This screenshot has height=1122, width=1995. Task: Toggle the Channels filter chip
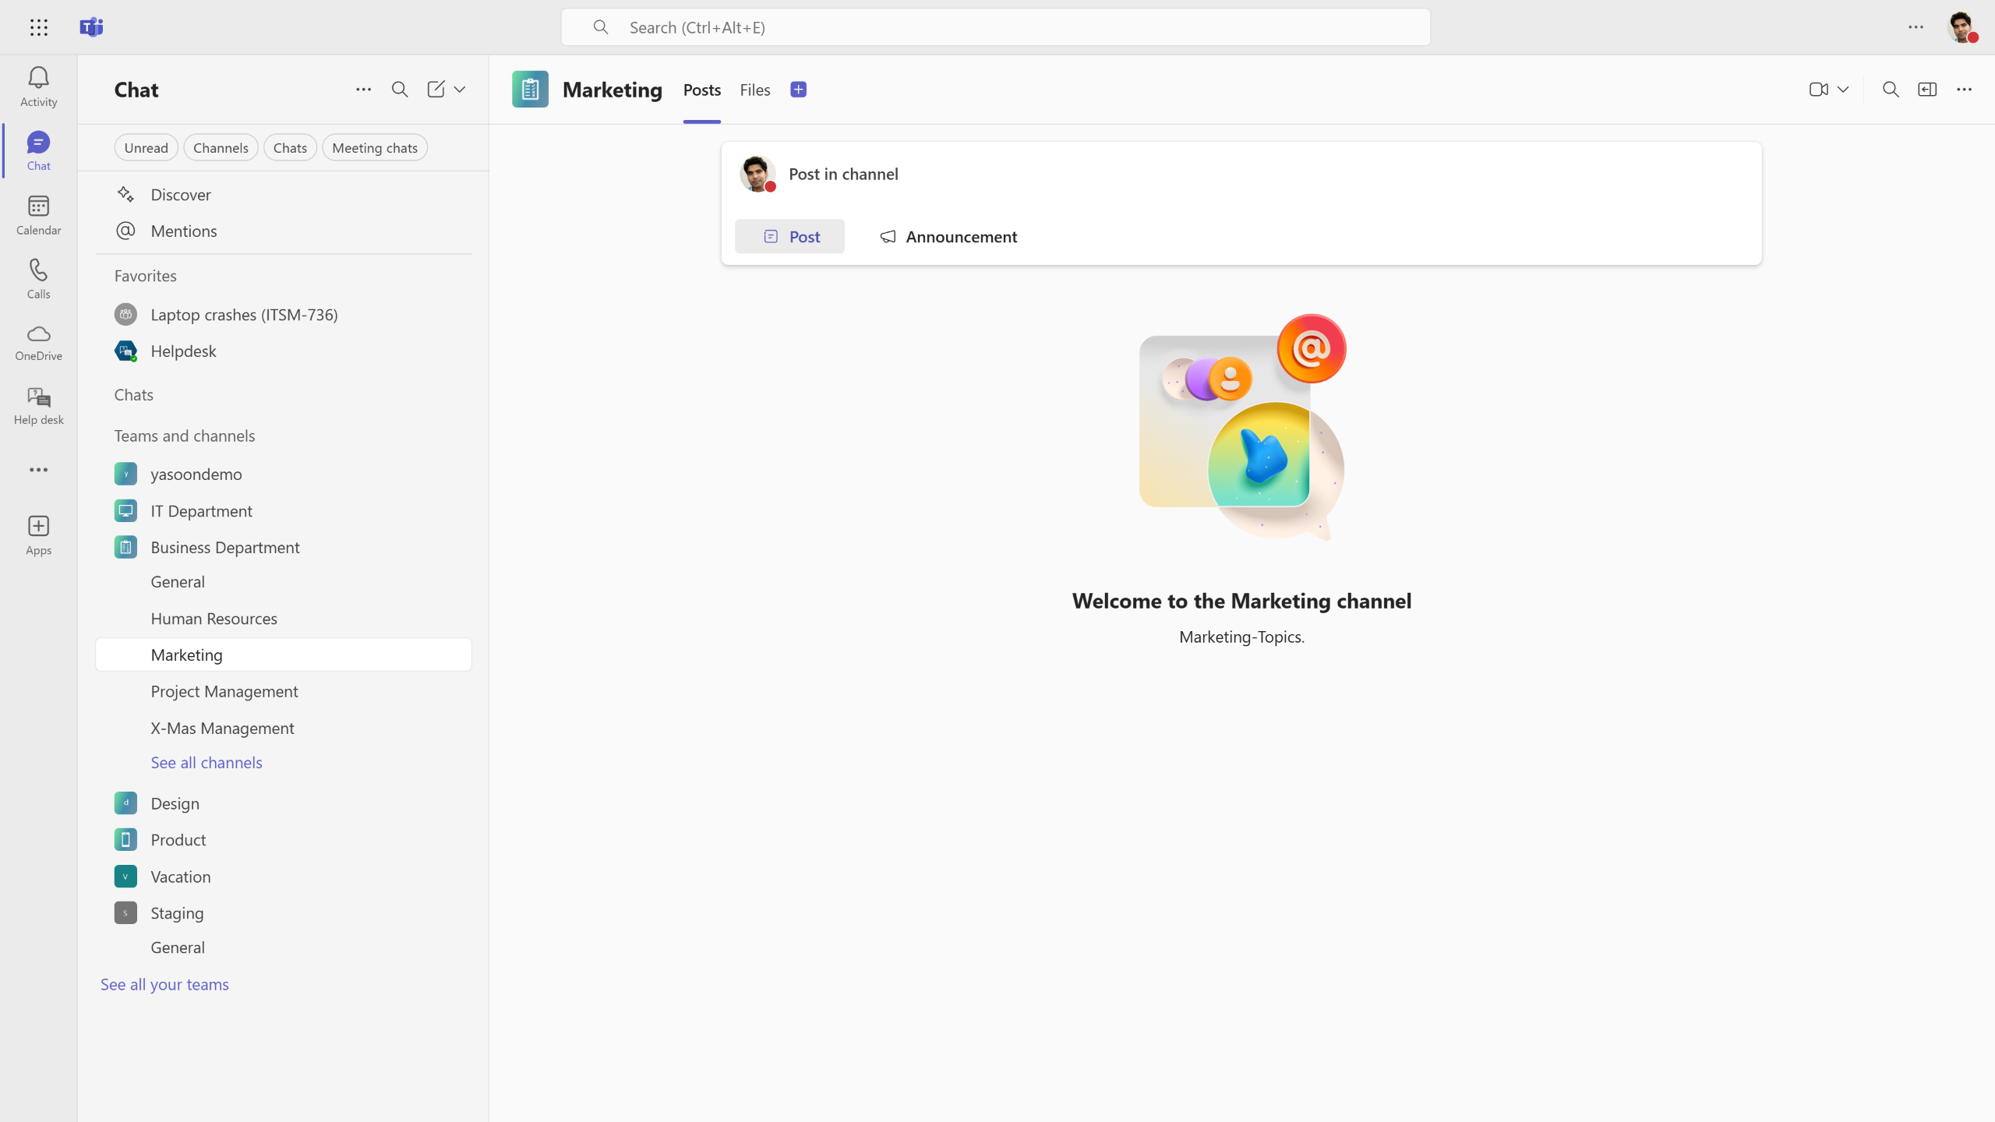tap(221, 148)
